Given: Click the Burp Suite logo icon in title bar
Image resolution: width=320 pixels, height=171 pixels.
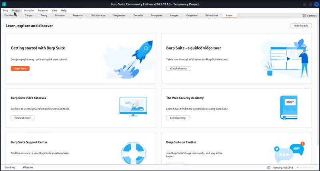Looking at the screenshot, I should click(x=4, y=4).
